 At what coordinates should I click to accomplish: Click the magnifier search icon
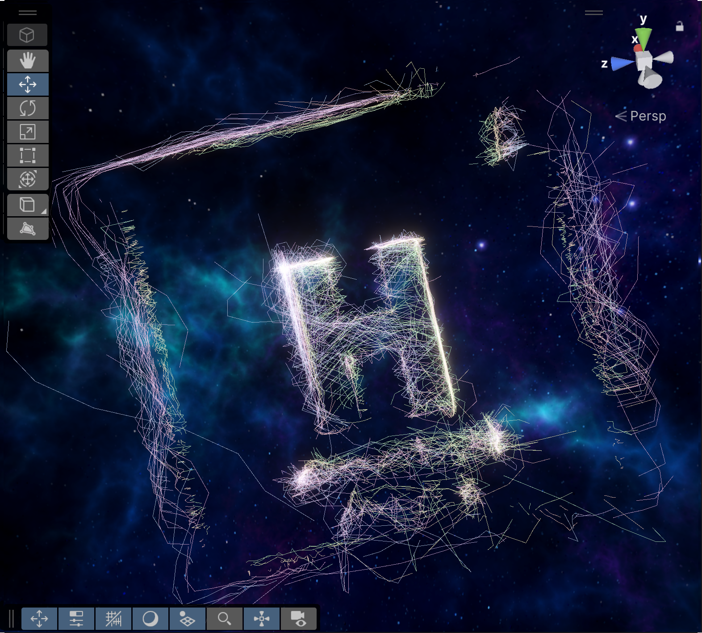(225, 619)
